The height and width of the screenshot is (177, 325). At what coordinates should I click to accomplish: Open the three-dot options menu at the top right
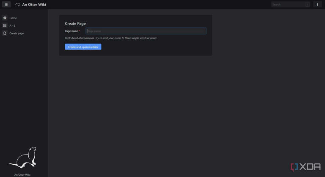pyautogui.click(x=317, y=4)
